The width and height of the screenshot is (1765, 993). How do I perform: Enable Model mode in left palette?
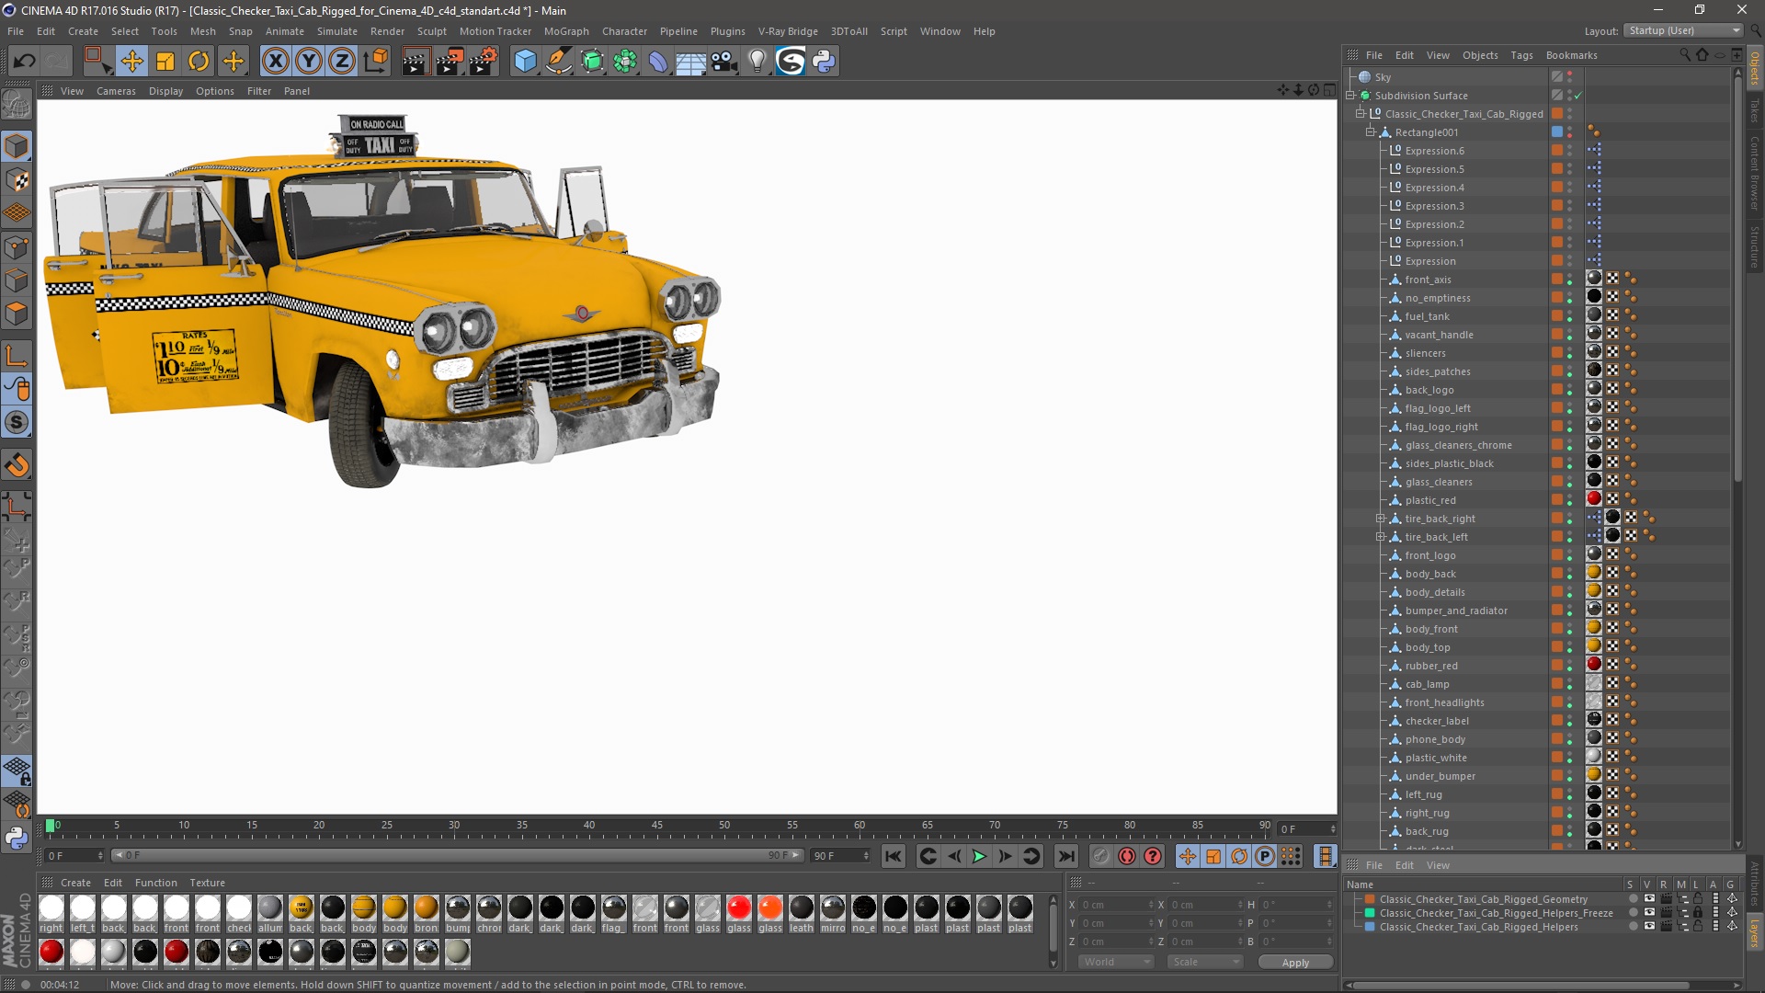(x=17, y=147)
